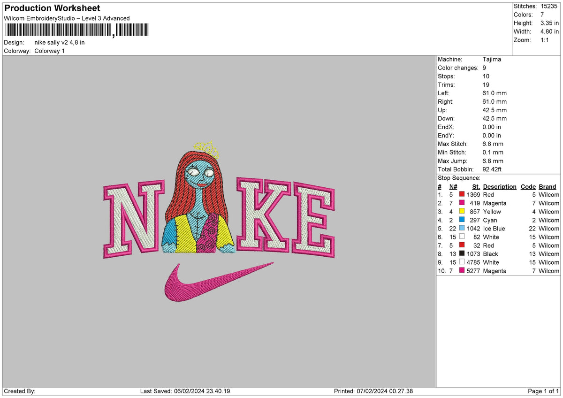The height and width of the screenshot is (398, 563).
Task: Click the Height value "3.35 in"
Action: (x=549, y=23)
